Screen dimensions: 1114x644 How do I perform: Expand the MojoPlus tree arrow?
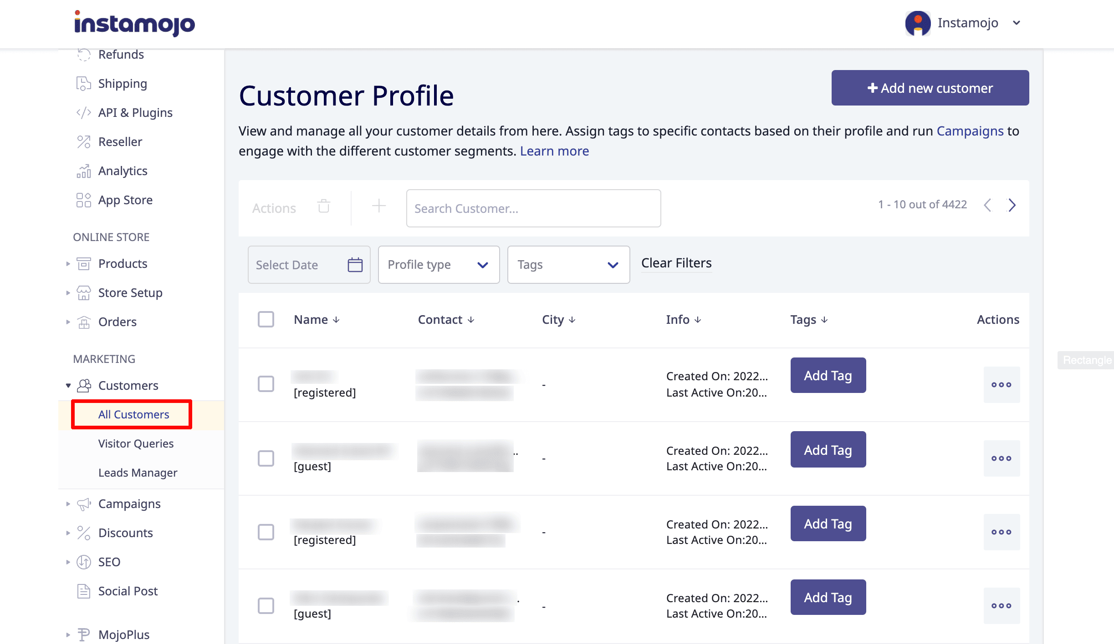coord(68,635)
